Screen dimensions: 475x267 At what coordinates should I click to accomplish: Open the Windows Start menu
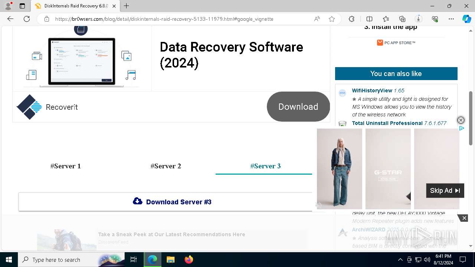click(x=9, y=260)
